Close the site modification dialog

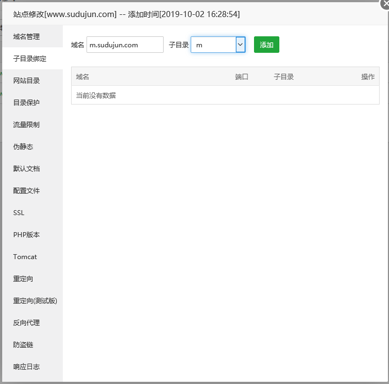coord(385,3)
